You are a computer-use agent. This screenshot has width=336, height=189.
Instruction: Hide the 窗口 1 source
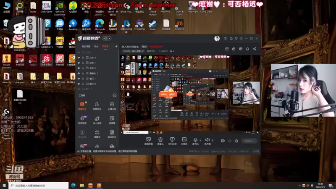(x=79, y=79)
